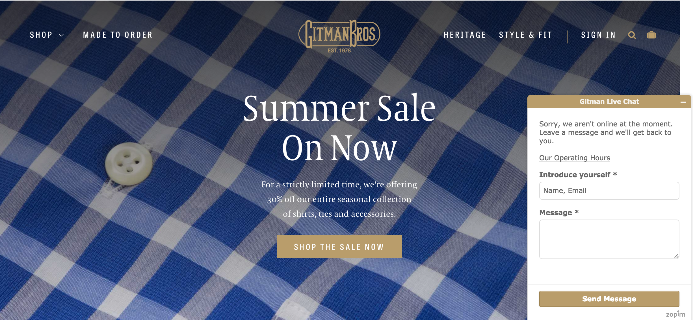Screen dimensions: 693x320
Task: Open Our Operating Hours link
Action: 575,158
